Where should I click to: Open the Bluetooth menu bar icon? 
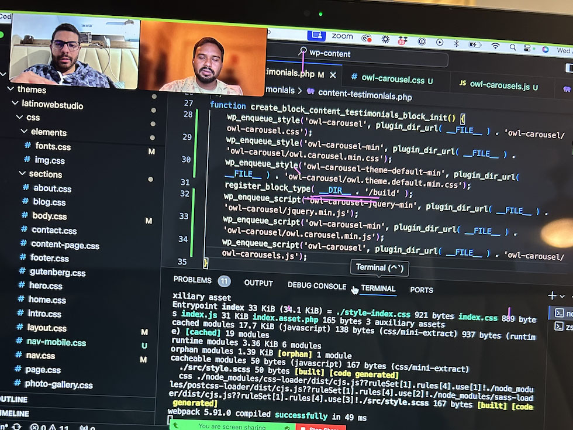[456, 43]
